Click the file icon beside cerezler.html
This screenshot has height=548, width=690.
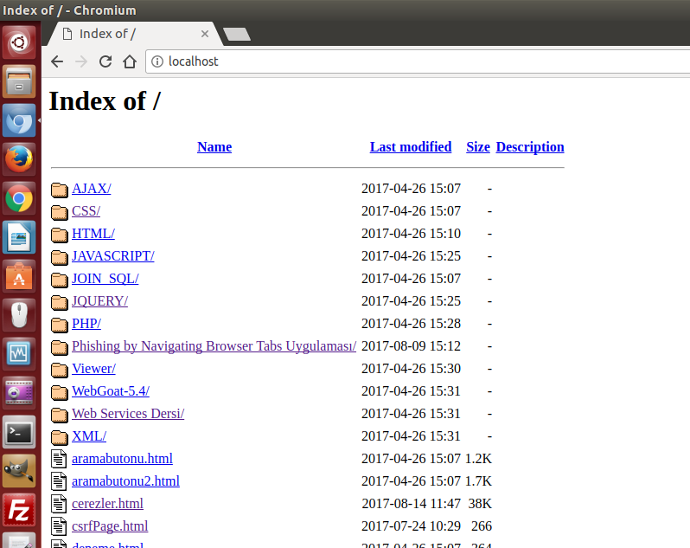[59, 504]
